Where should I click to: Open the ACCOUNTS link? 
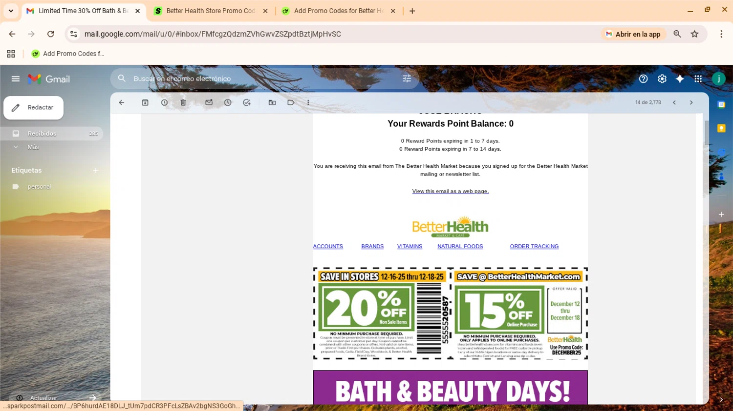point(328,246)
